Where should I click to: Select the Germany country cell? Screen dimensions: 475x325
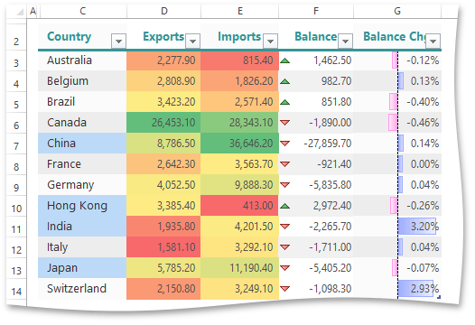[82, 185]
